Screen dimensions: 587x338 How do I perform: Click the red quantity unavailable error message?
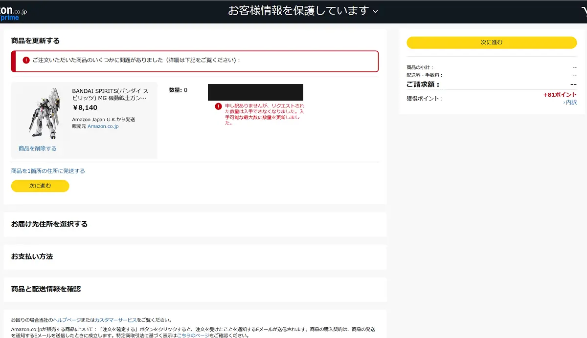(265, 114)
